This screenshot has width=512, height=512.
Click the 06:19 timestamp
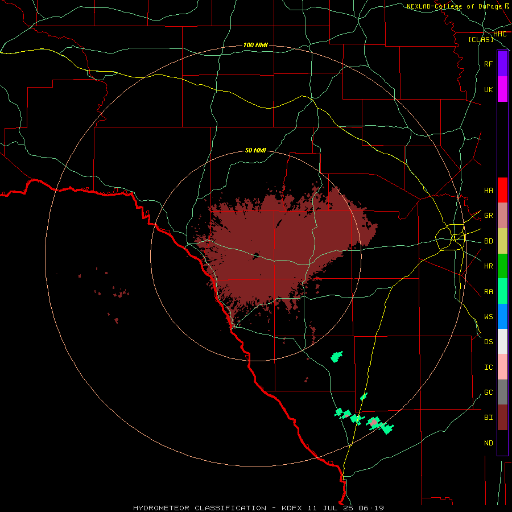370,508
